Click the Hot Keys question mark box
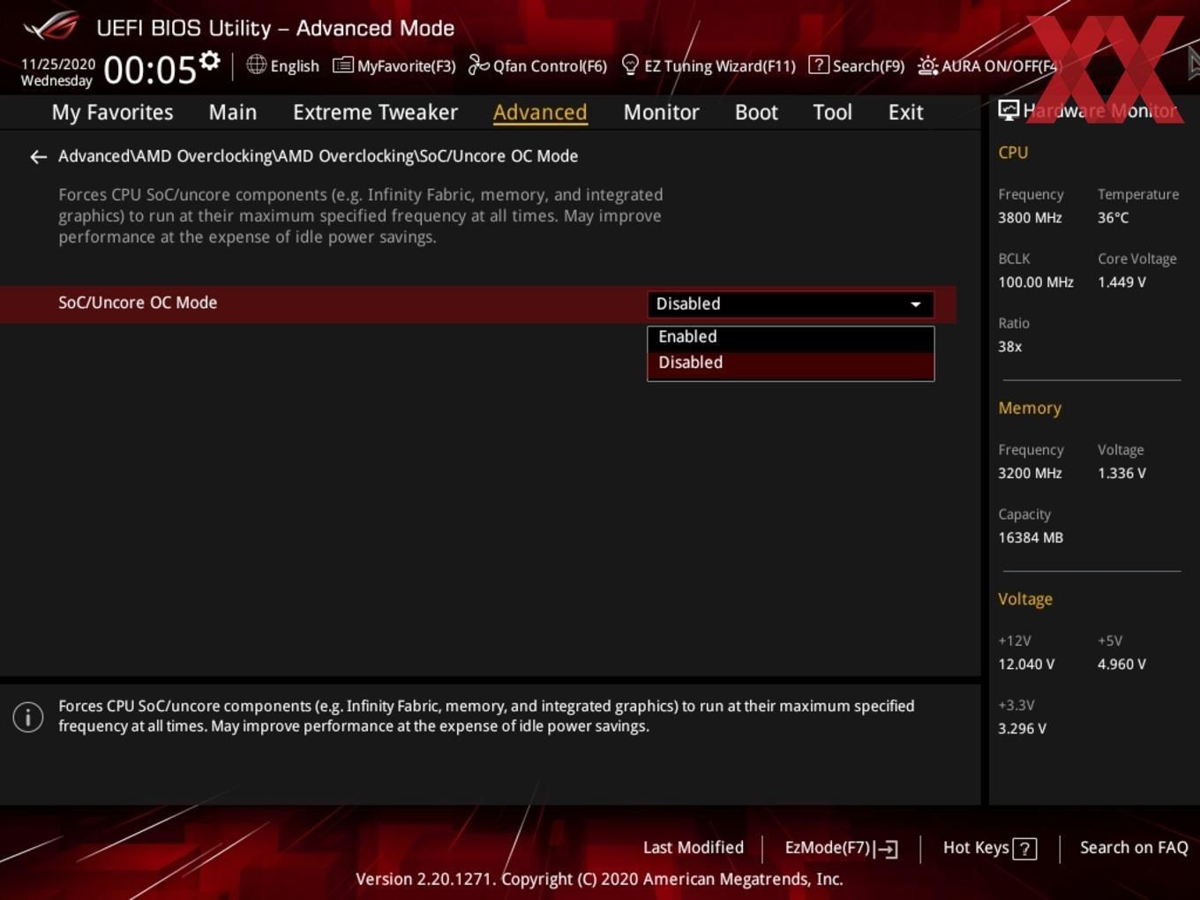Image resolution: width=1200 pixels, height=900 pixels. tap(1024, 849)
